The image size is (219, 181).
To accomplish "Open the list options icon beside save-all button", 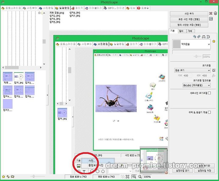I will (x=211, y=19).
